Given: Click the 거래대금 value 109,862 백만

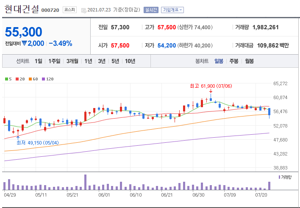Looking at the screenshot, I should pos(273,46).
